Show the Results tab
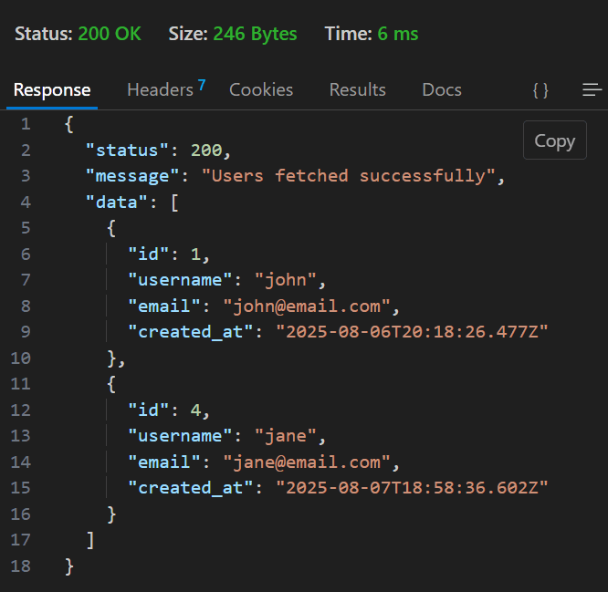The height and width of the screenshot is (592, 608). 357,90
